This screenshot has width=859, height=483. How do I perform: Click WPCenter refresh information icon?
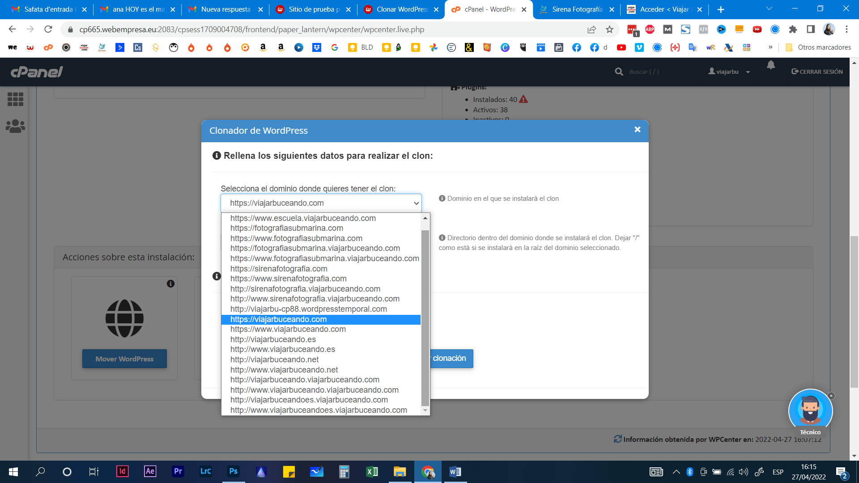click(618, 439)
